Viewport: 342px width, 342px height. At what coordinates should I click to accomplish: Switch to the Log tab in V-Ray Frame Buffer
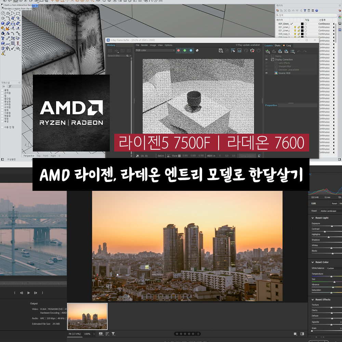pos(289,45)
